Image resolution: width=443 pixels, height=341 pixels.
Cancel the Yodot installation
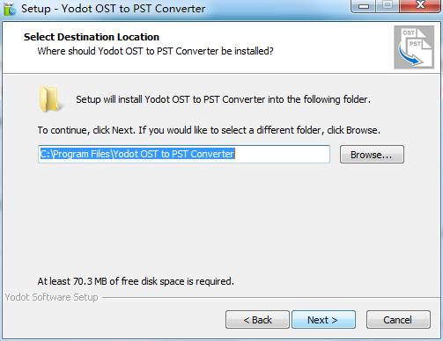[x=398, y=320]
